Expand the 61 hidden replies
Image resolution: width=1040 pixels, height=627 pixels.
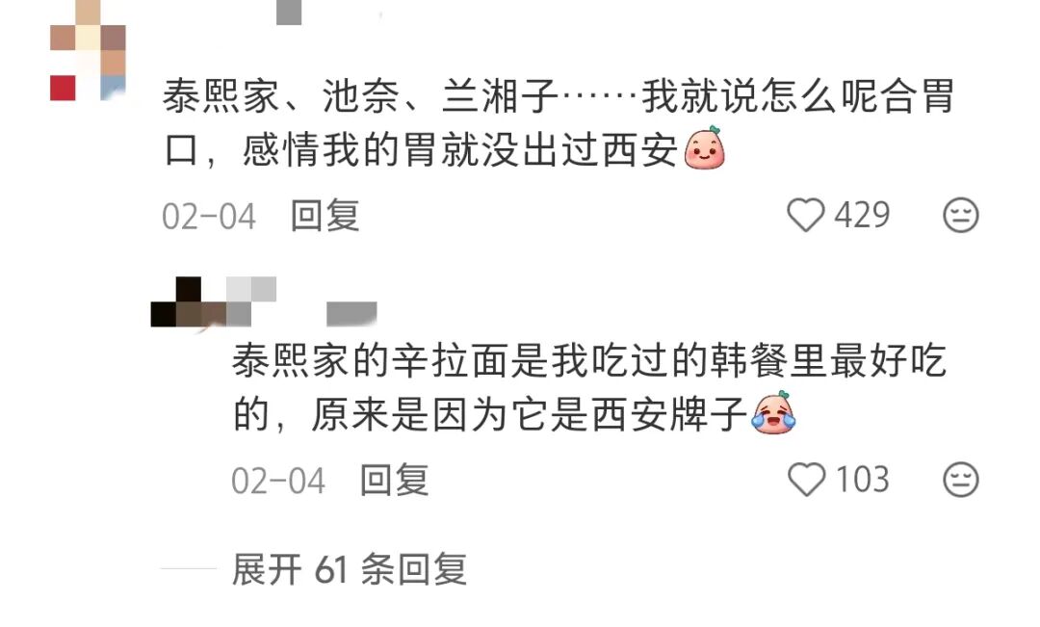pyautogui.click(x=350, y=570)
